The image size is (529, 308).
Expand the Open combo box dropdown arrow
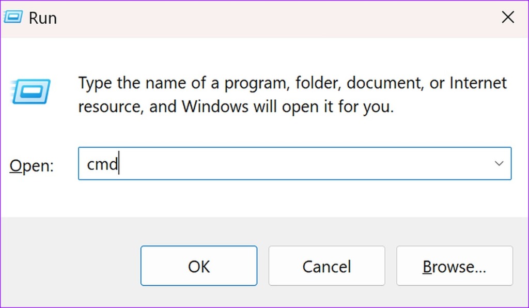point(499,163)
